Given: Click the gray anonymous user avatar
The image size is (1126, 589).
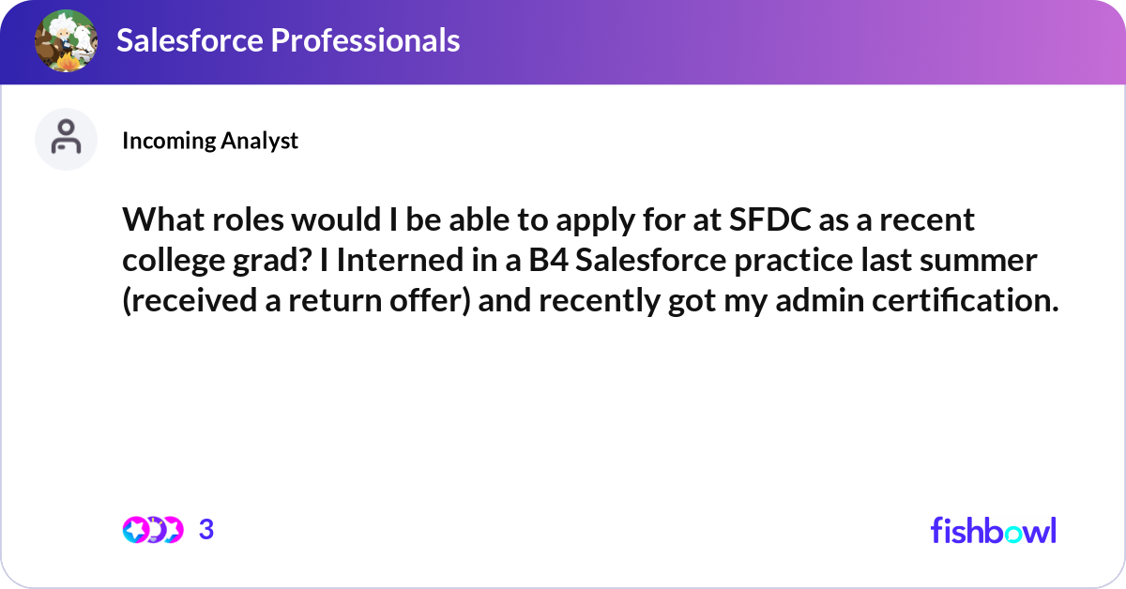Looking at the screenshot, I should coord(66,138).
